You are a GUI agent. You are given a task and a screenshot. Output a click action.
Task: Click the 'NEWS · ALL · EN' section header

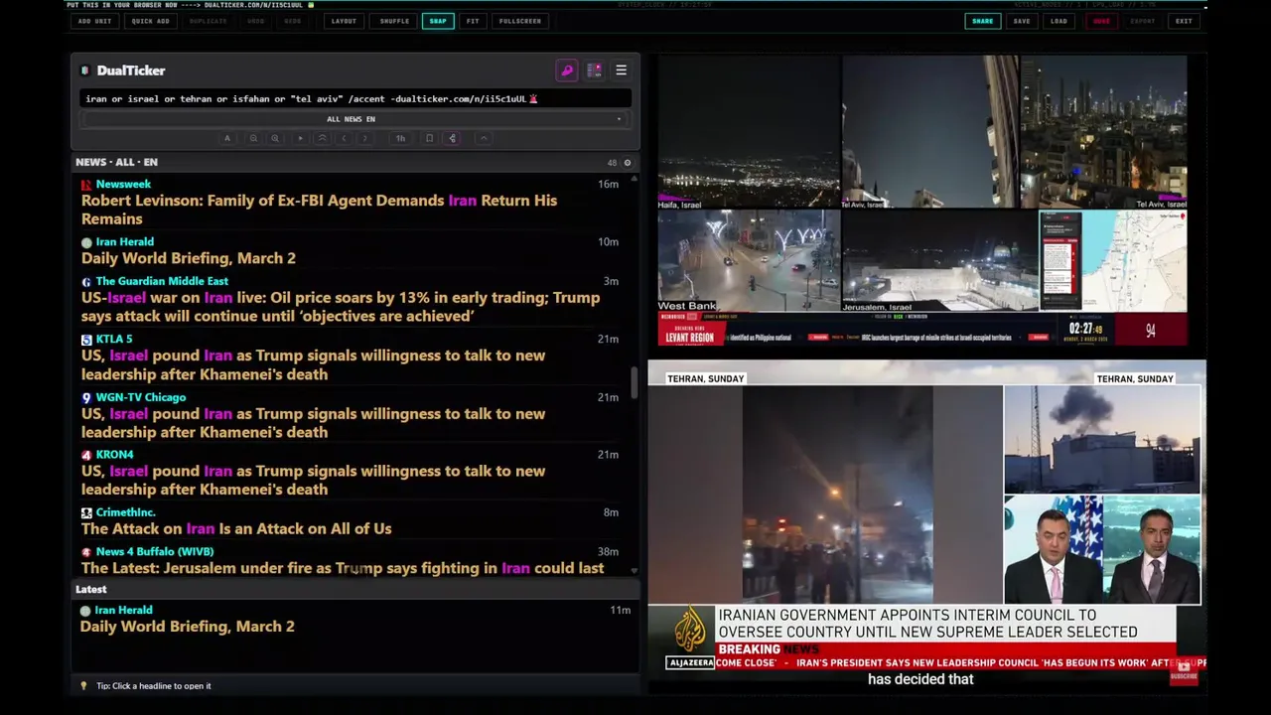(116, 162)
